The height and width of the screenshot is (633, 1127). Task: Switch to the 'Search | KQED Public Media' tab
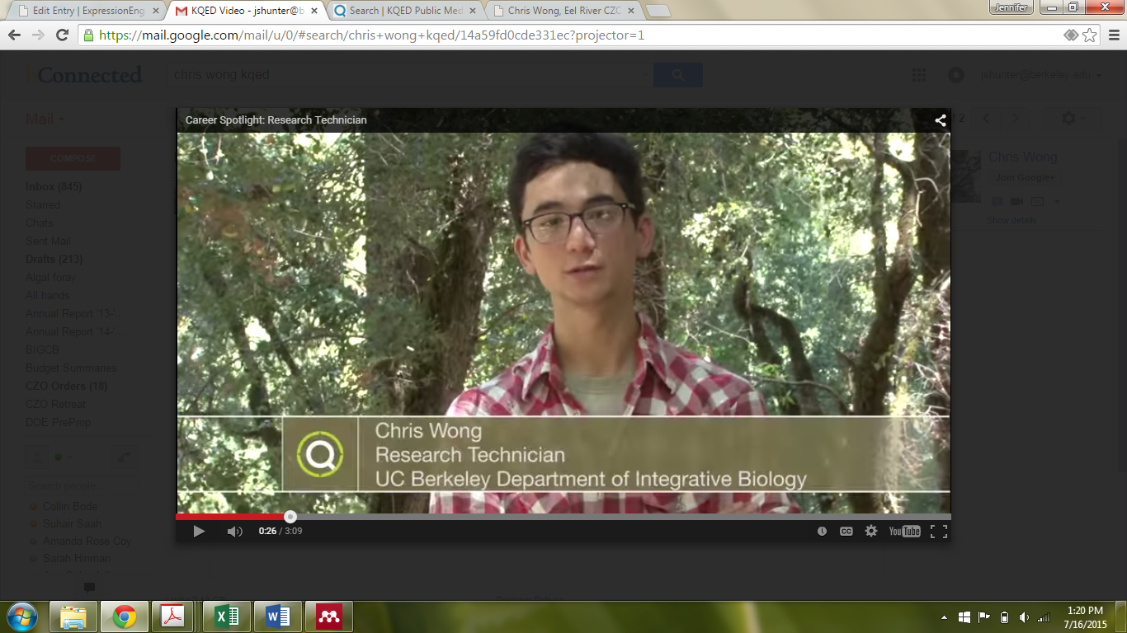(404, 11)
